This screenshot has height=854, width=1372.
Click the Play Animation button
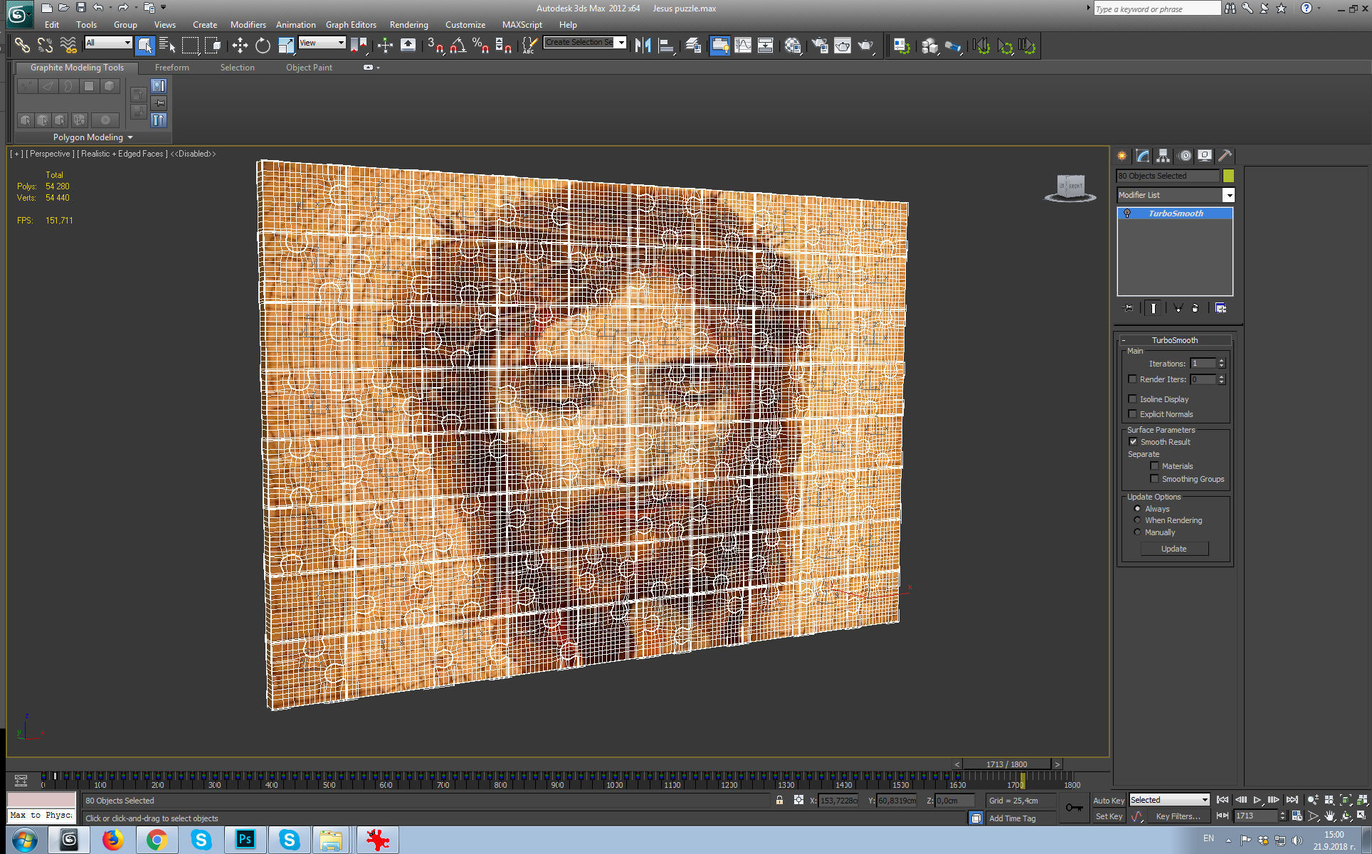point(1257,801)
